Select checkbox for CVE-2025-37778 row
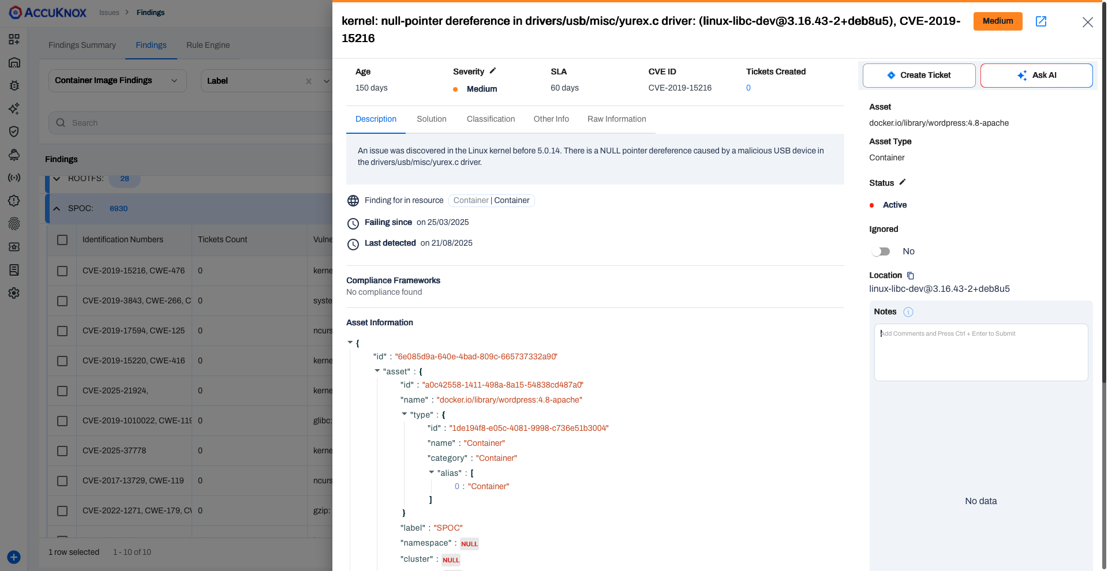 tap(62, 451)
